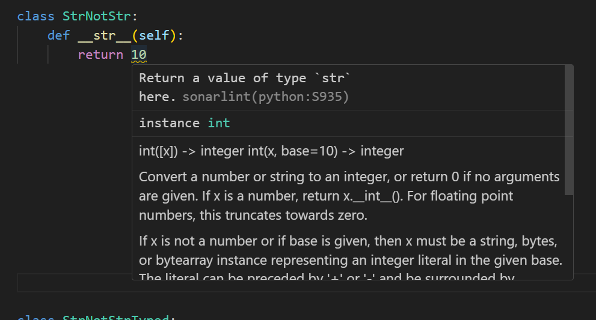Click the word instance in the hover
Image resolution: width=596 pixels, height=320 pixels.
click(x=169, y=123)
